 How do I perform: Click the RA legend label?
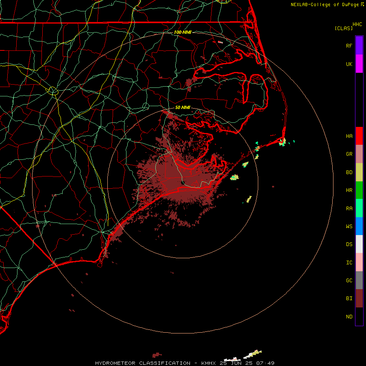pos(349,209)
